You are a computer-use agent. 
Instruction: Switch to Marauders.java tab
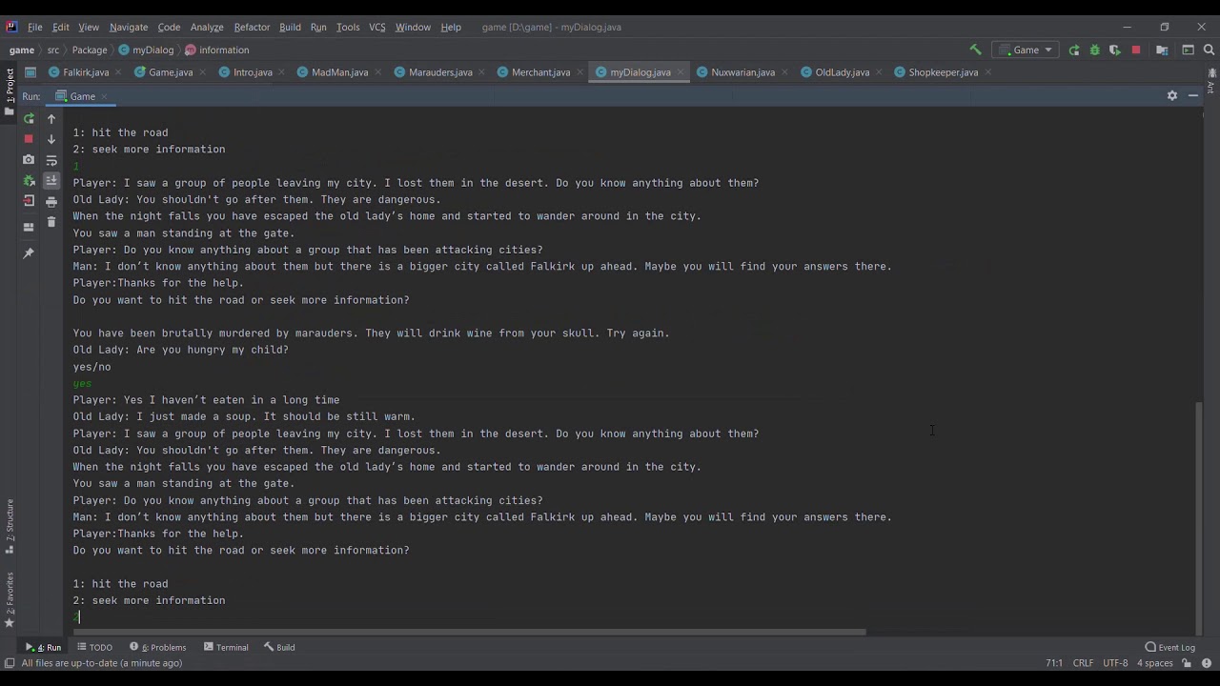(x=439, y=72)
